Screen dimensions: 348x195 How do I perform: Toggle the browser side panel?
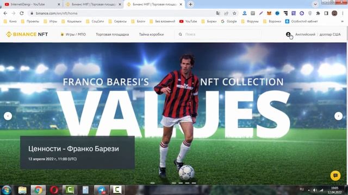tap(326, 13)
